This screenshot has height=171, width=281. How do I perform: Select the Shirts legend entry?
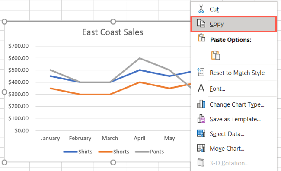click(x=77, y=152)
